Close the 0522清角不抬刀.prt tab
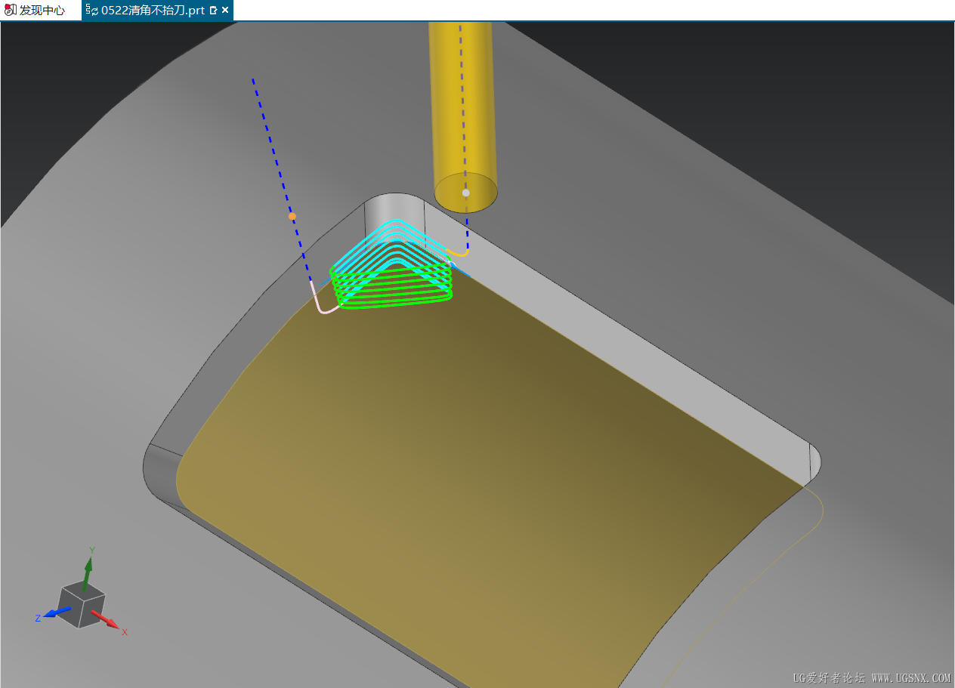Screen dimensions: 955x688 pyautogui.click(x=225, y=11)
